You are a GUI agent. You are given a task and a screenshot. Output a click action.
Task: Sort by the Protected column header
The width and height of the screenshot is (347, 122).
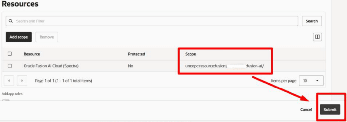[x=137, y=54]
